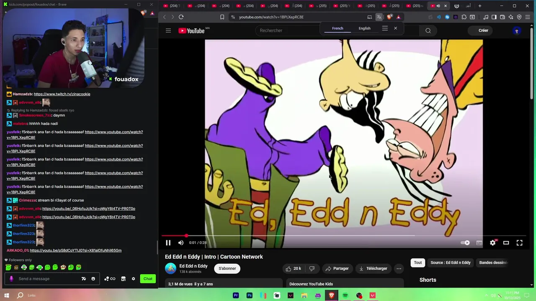Click the Followers only label
The width and height of the screenshot is (536, 301).
tap(20, 260)
